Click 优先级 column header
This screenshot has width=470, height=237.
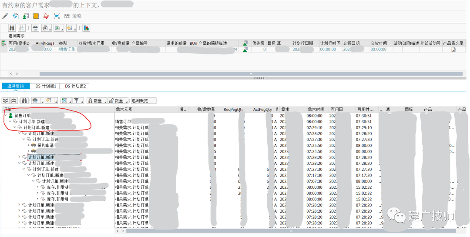click(258, 43)
